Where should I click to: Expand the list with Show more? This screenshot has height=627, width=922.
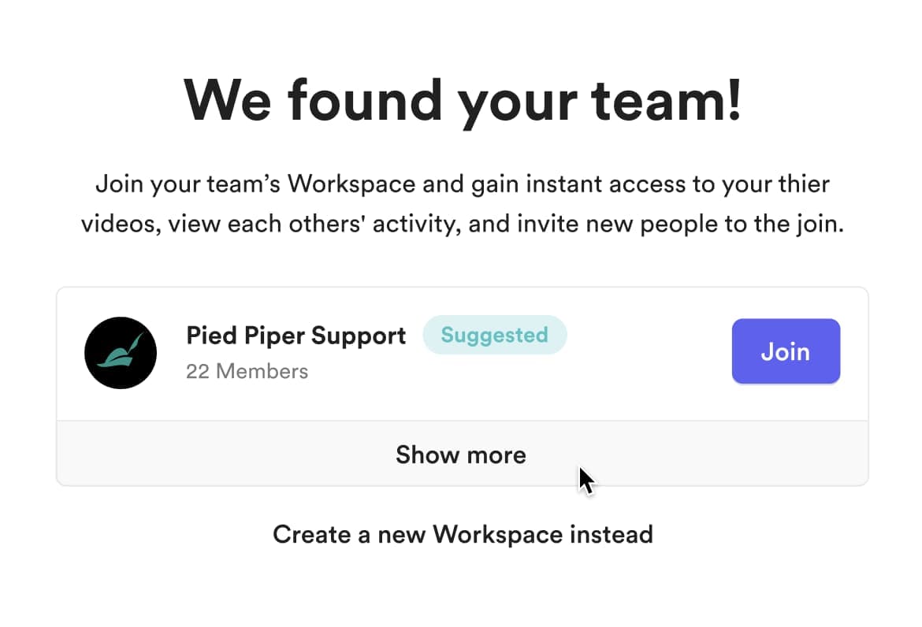point(461,454)
